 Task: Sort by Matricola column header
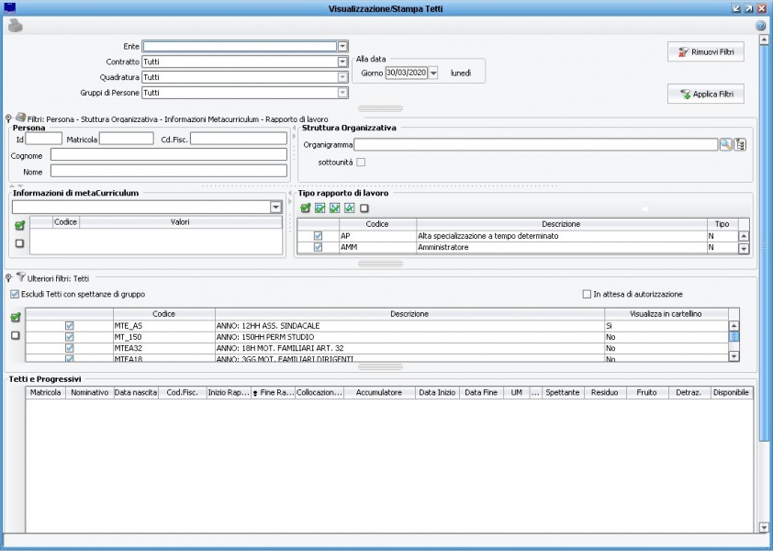coord(45,392)
